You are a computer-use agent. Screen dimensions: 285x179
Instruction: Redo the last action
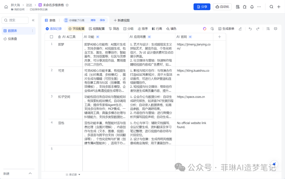point(258,29)
